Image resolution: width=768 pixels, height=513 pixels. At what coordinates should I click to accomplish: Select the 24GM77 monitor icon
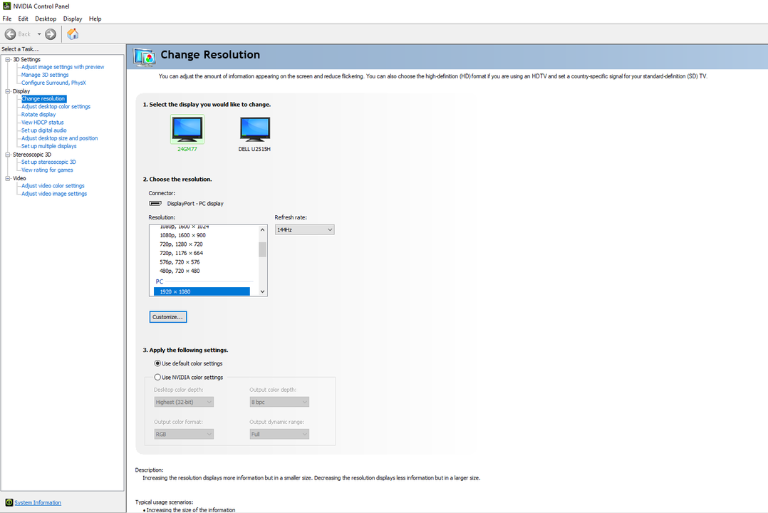[x=187, y=130]
